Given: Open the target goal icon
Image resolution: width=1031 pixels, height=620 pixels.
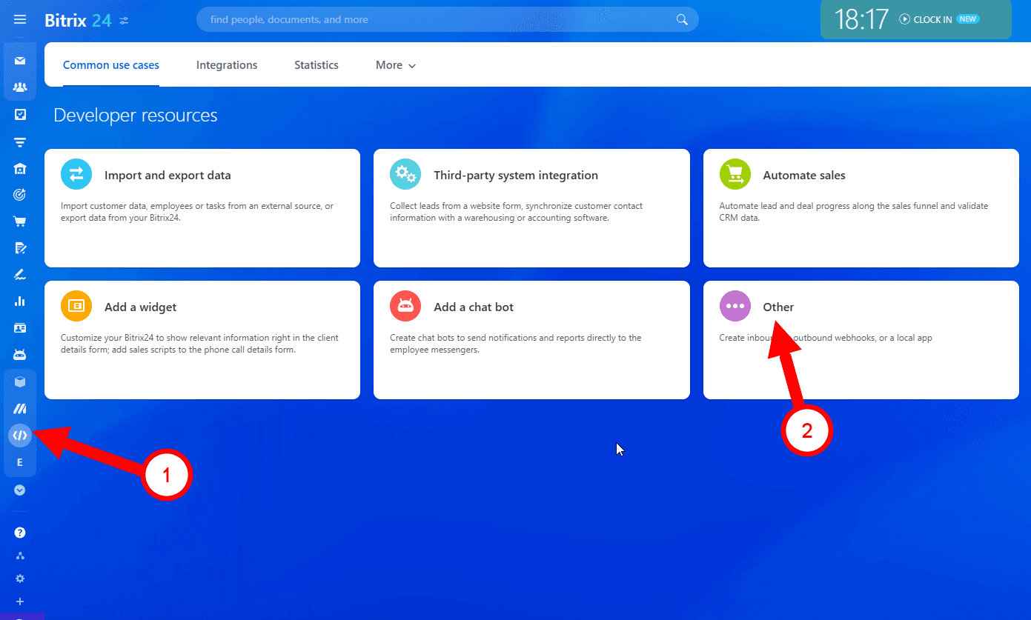Looking at the screenshot, I should 20,195.
